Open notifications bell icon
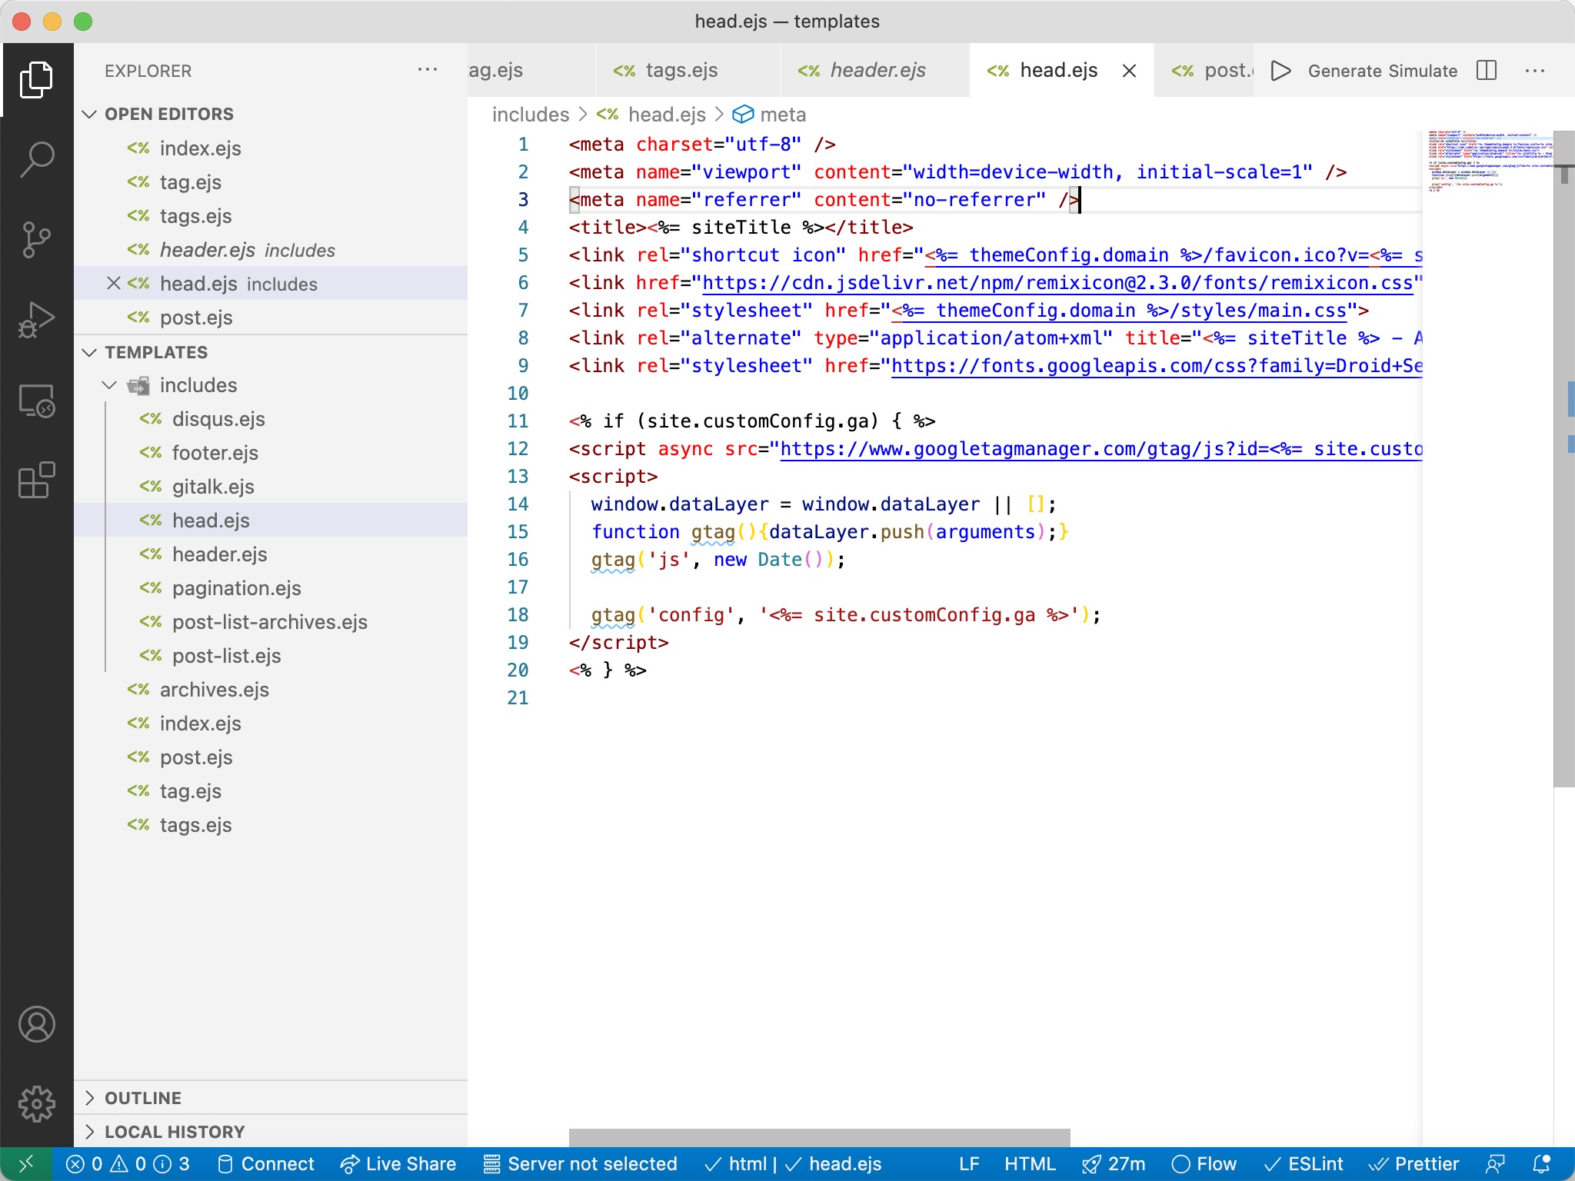The image size is (1575, 1181). (1541, 1164)
